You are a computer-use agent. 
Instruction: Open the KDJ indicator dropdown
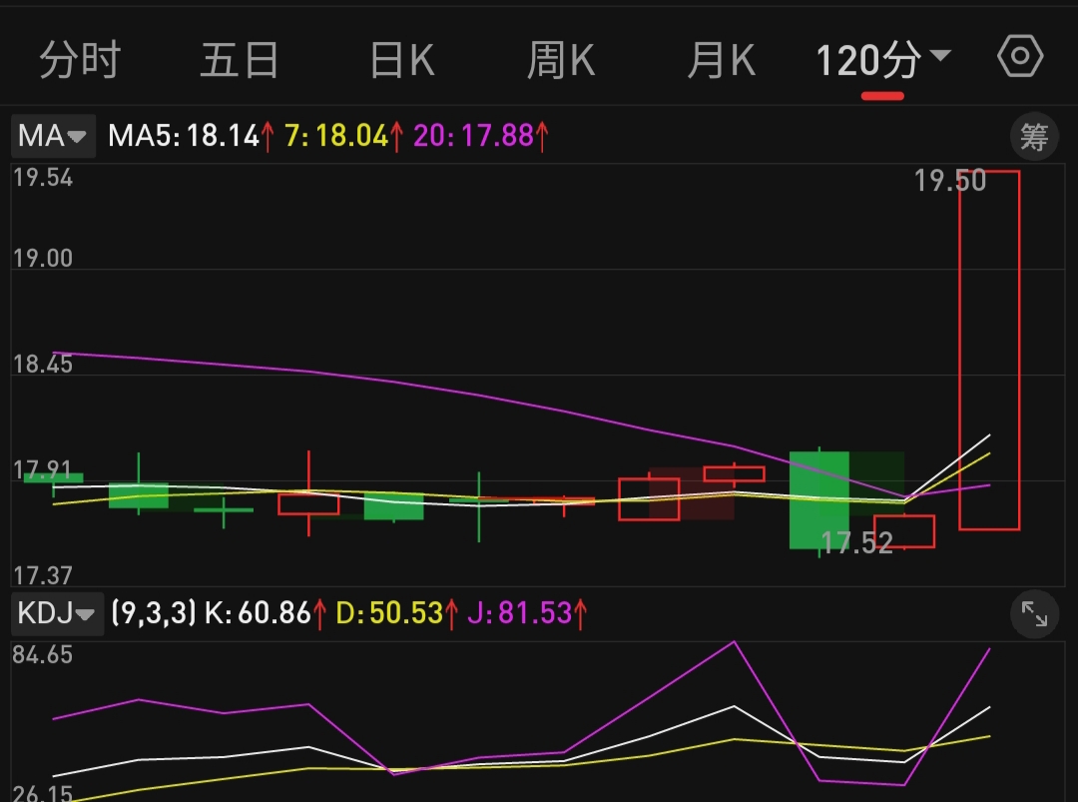[57, 613]
